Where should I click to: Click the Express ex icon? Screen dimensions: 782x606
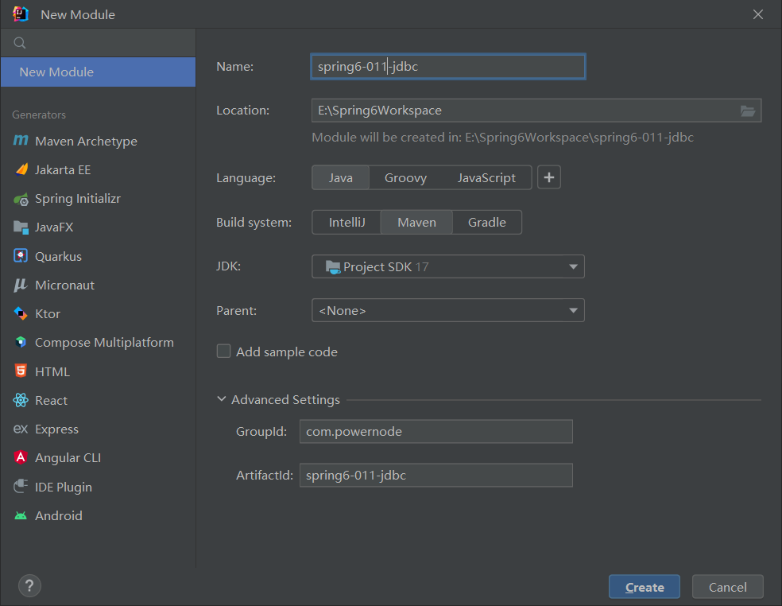[x=21, y=429]
